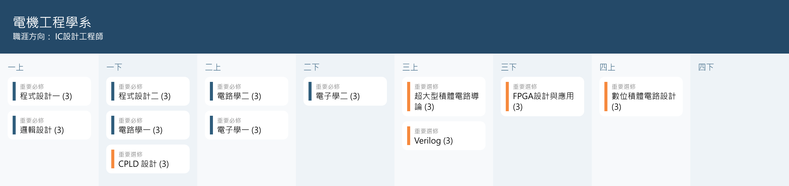
Task: Open the 超大型積體電路導論 elective card
Action: point(444,97)
